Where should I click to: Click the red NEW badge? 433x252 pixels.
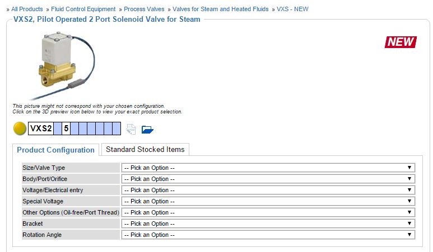(x=401, y=42)
